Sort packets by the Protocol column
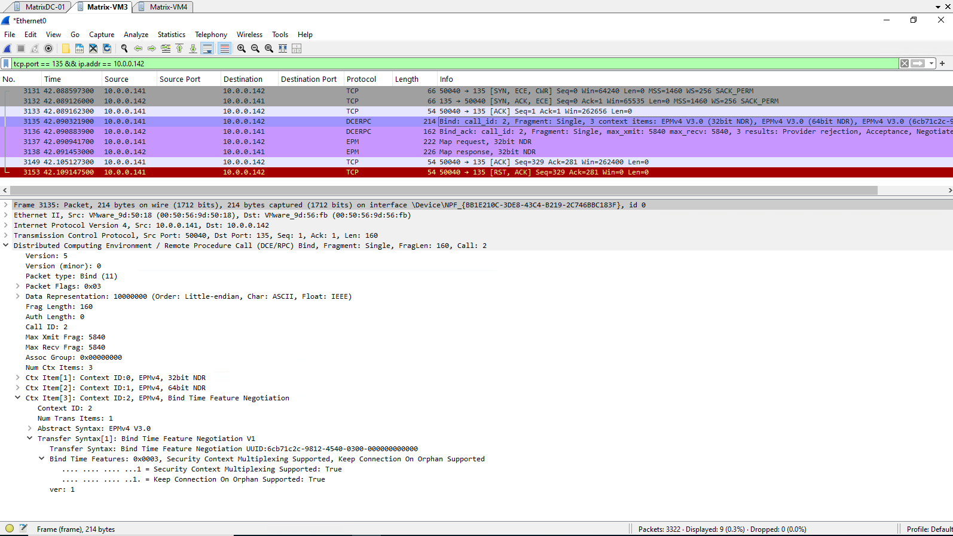Screen dimensions: 953x536 tap(368, 79)
